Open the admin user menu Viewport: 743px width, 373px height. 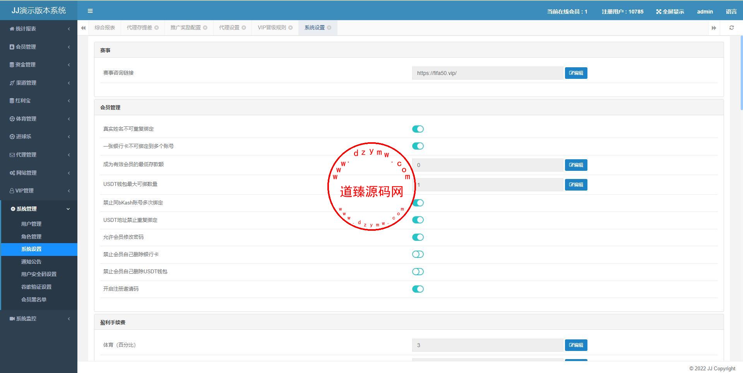[705, 12]
